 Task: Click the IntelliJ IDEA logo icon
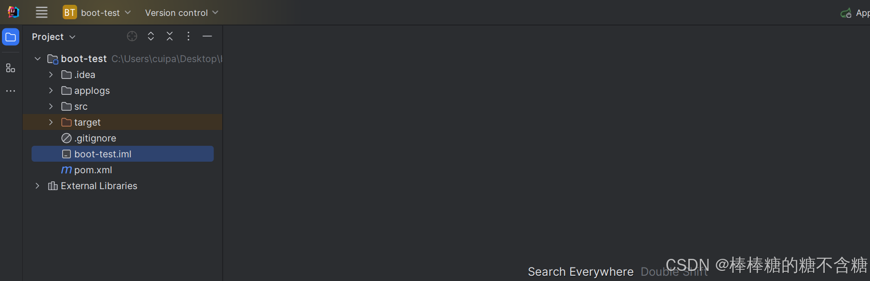(13, 12)
